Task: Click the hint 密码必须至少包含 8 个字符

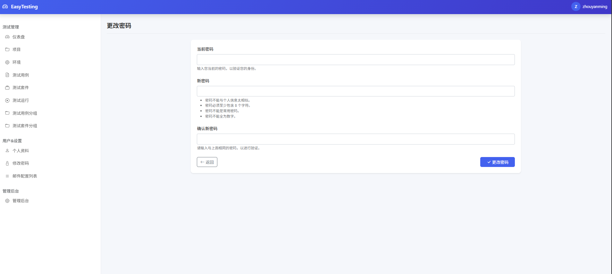Action: point(228,105)
